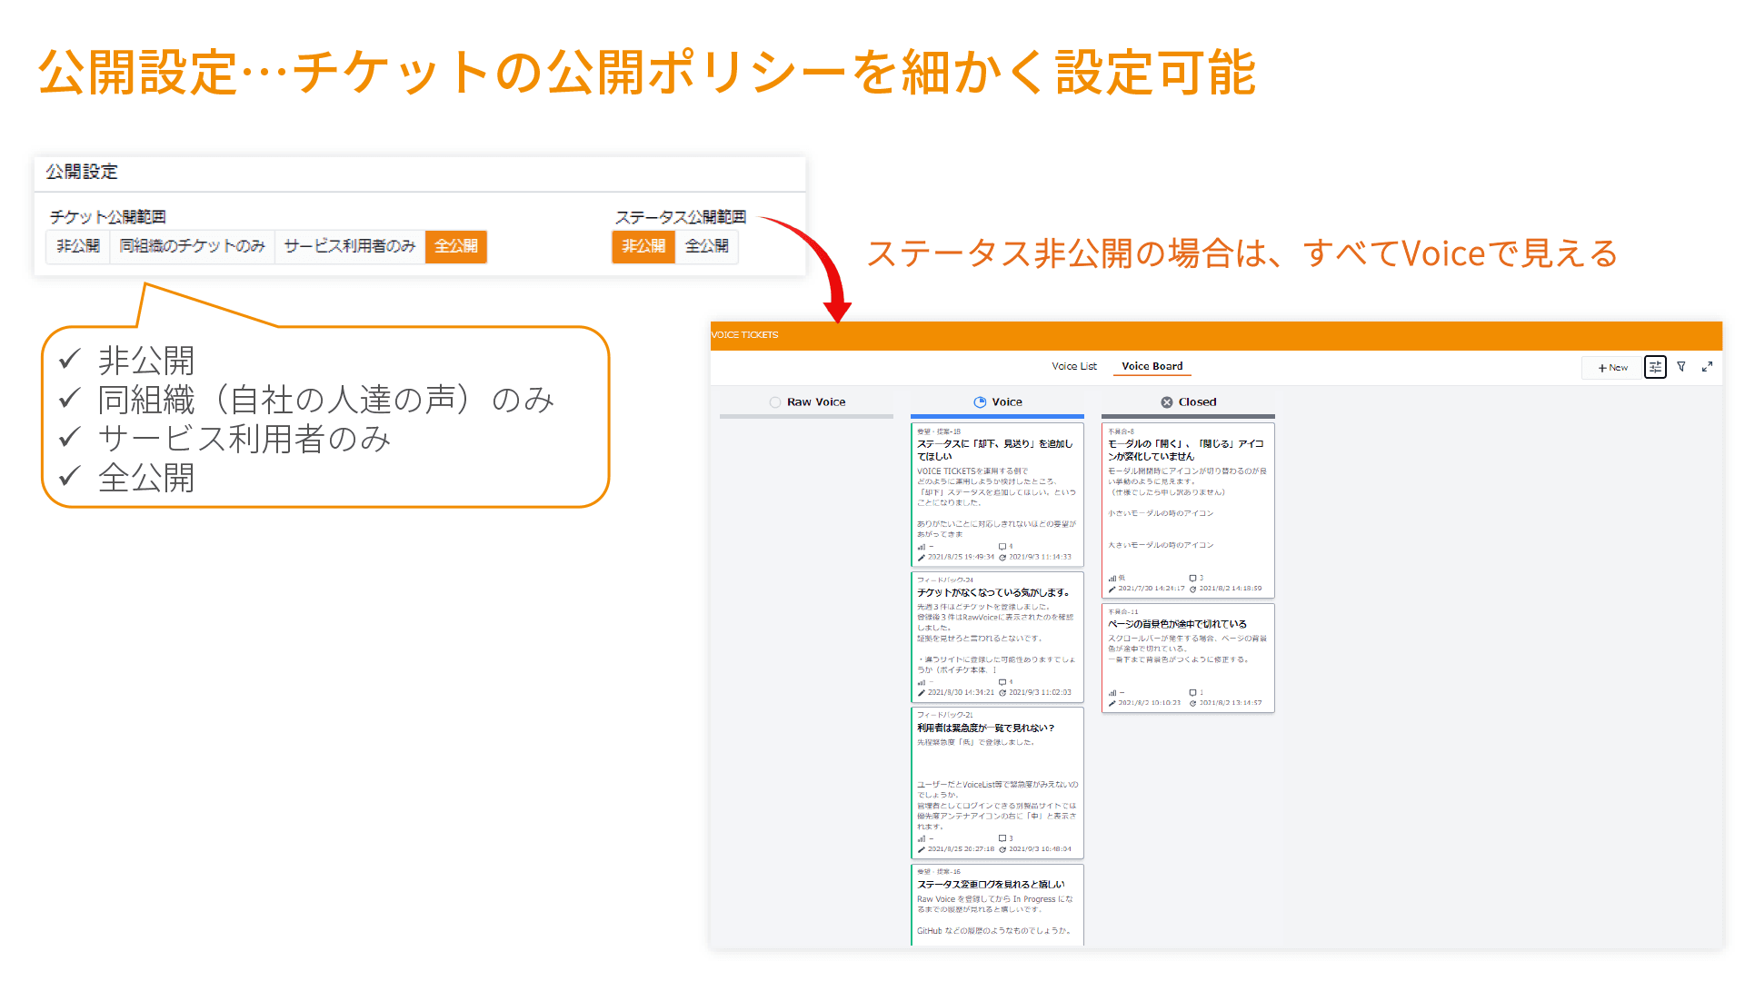Select 同組織のチケットのみ ticket scope
This screenshot has height=981, width=1745.
point(192,246)
